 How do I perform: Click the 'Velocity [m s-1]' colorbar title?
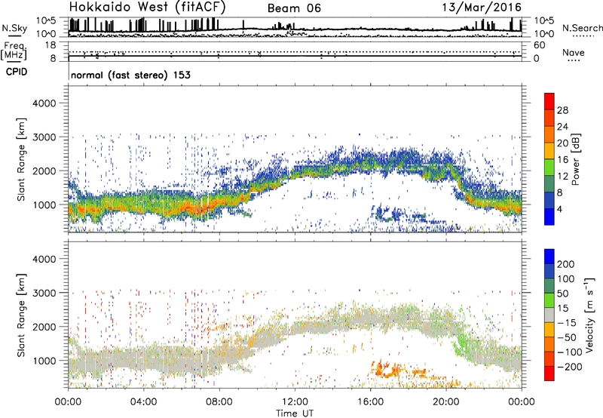click(589, 315)
